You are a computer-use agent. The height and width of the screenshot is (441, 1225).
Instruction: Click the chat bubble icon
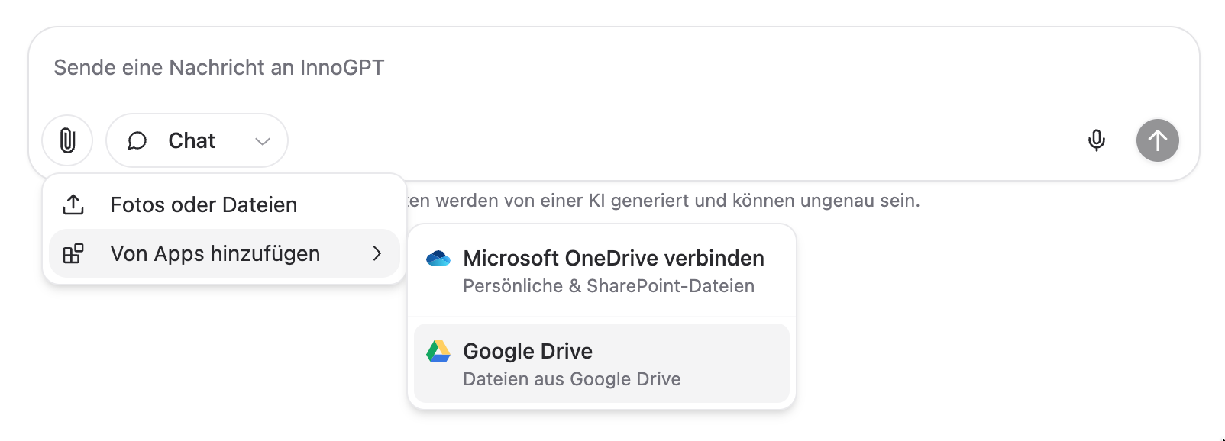pyautogui.click(x=137, y=141)
